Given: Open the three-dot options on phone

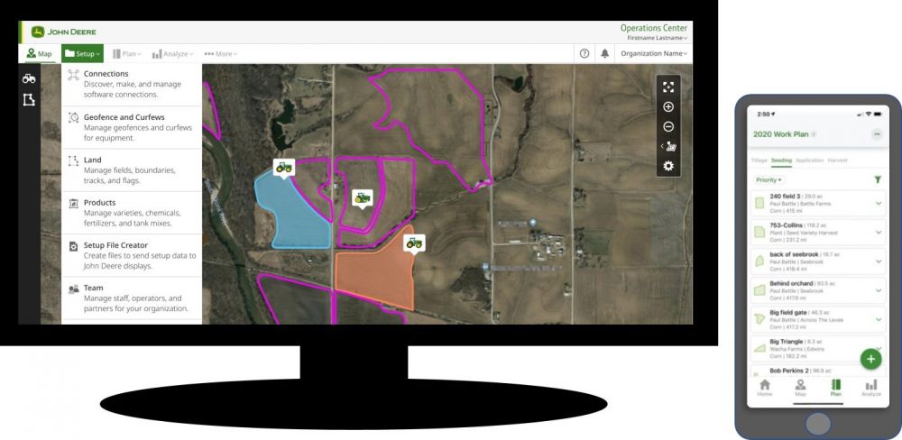Looking at the screenshot, I should pyautogui.click(x=877, y=134).
